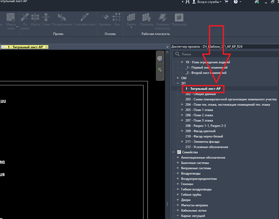Screen dimensions: 279x219
Task: Select sheet 210 - Фасад черно-белый
Action: coord(204,136)
